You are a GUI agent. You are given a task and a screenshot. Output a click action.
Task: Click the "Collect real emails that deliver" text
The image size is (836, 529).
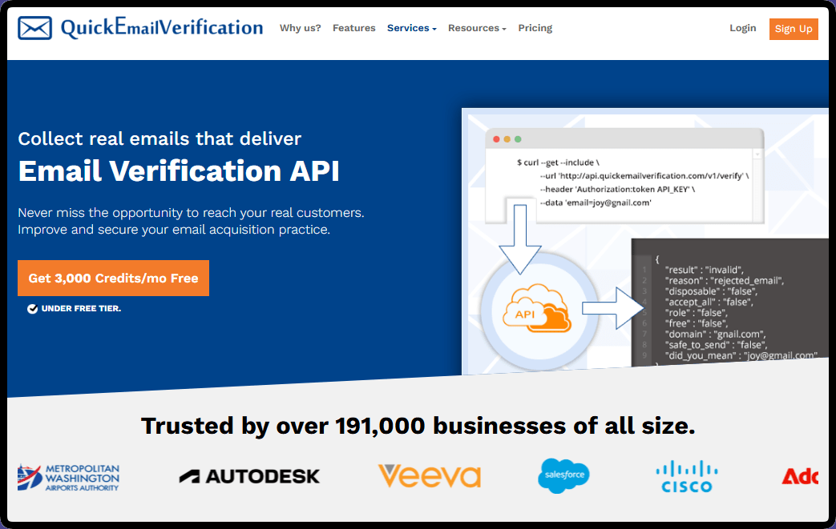coord(160,139)
